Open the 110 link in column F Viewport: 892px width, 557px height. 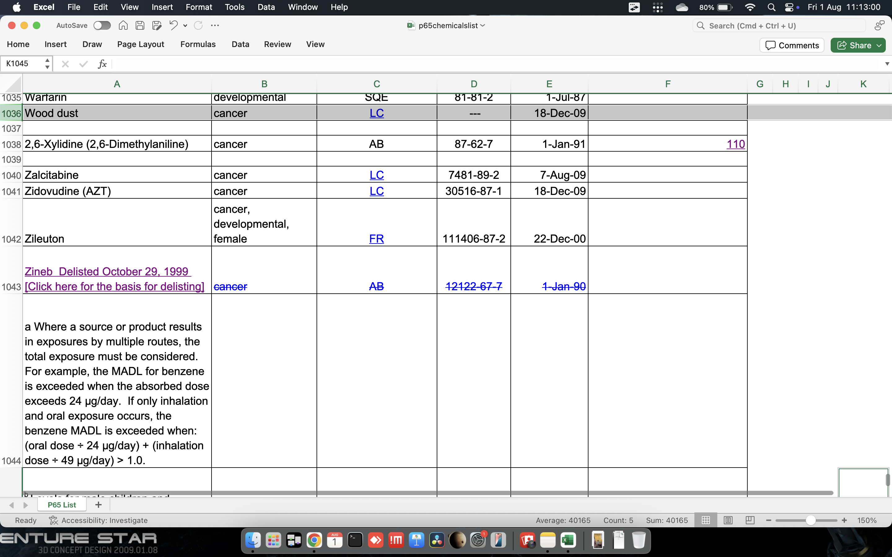pos(735,144)
